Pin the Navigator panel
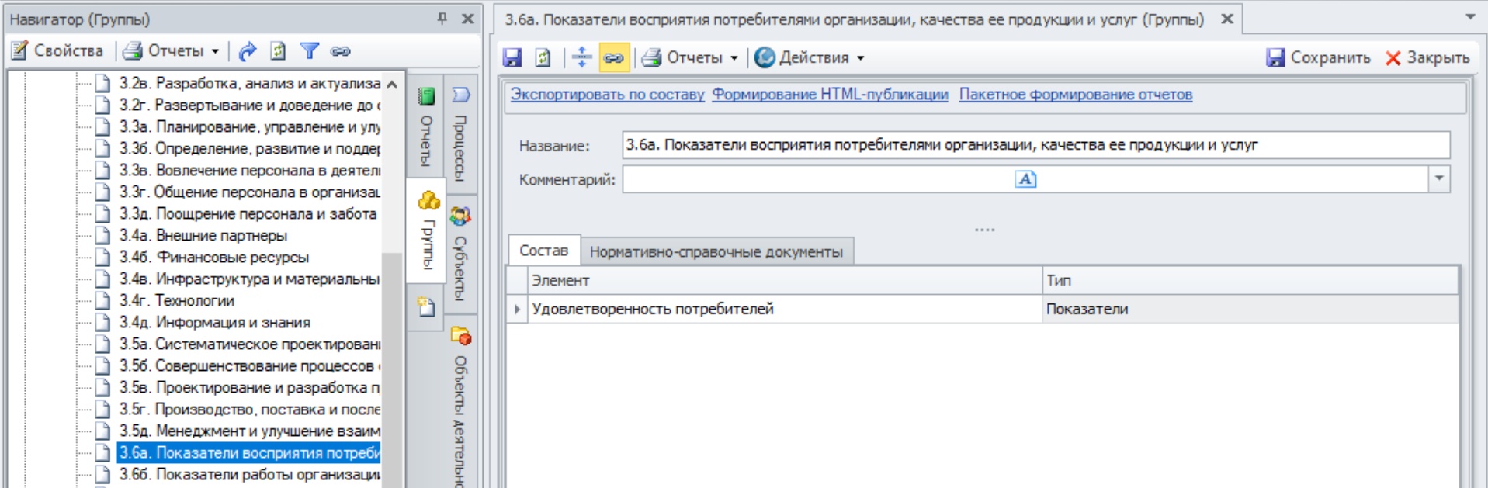This screenshot has height=488, width=1488. coord(442,19)
